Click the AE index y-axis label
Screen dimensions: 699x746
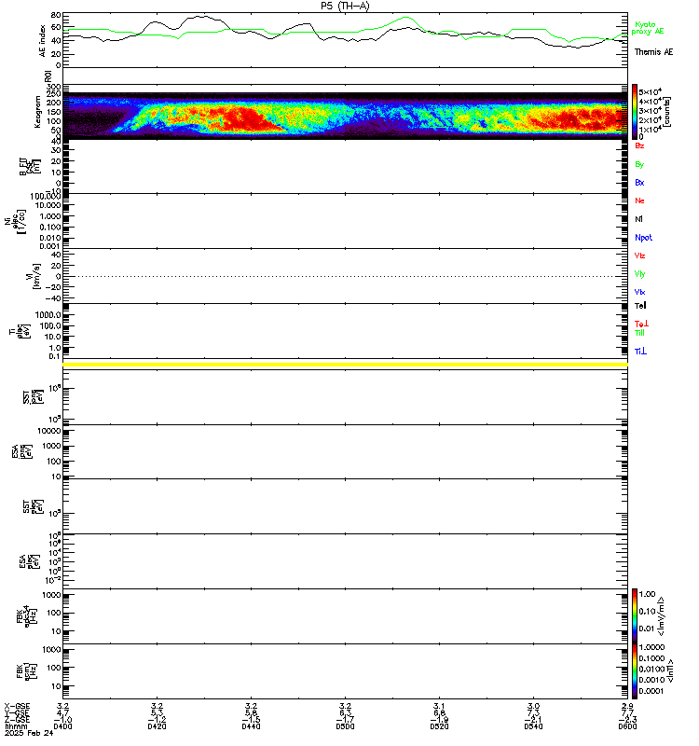[42, 41]
